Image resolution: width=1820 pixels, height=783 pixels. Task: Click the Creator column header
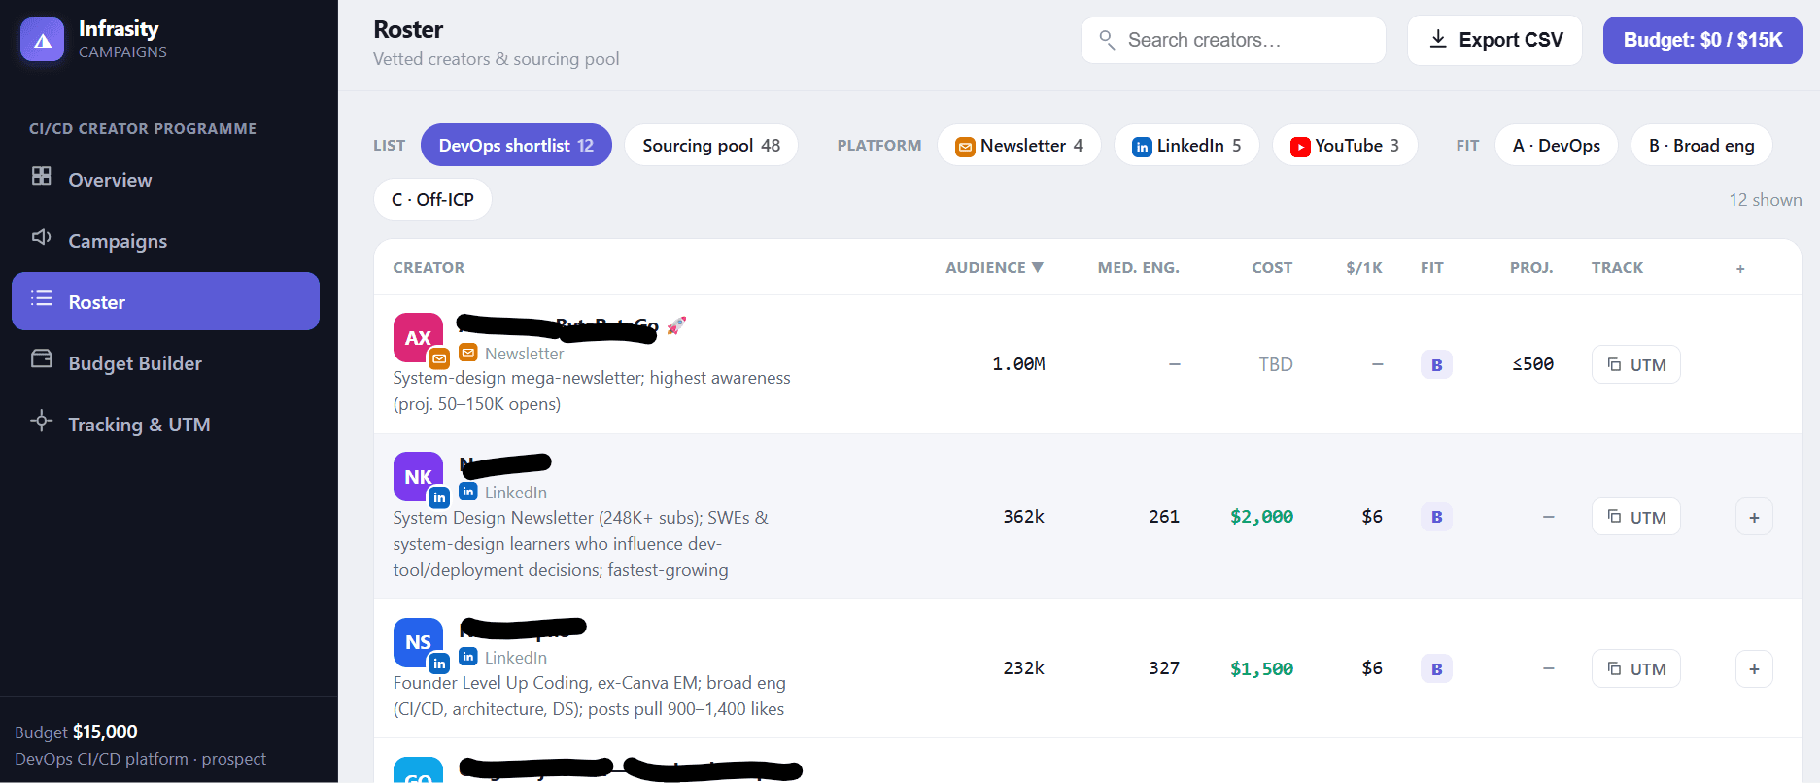click(x=429, y=267)
